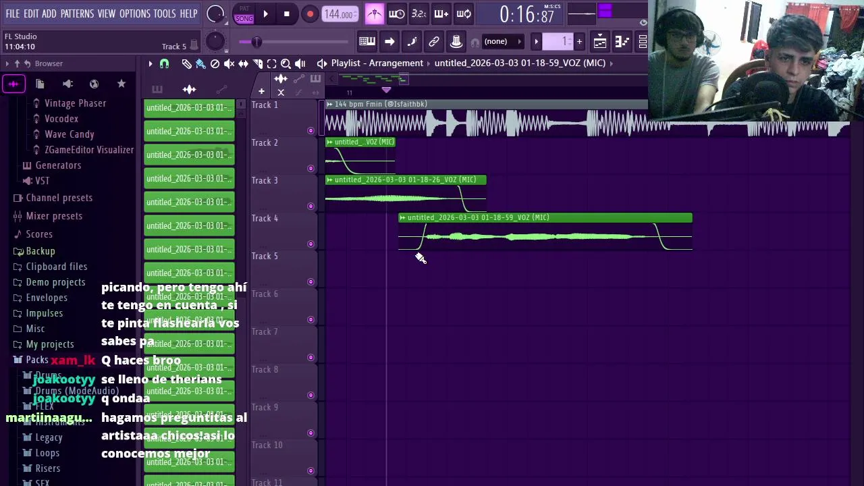This screenshot has width=864, height=486.
Task: Adjust the master pitch knob
Action: 215,42
